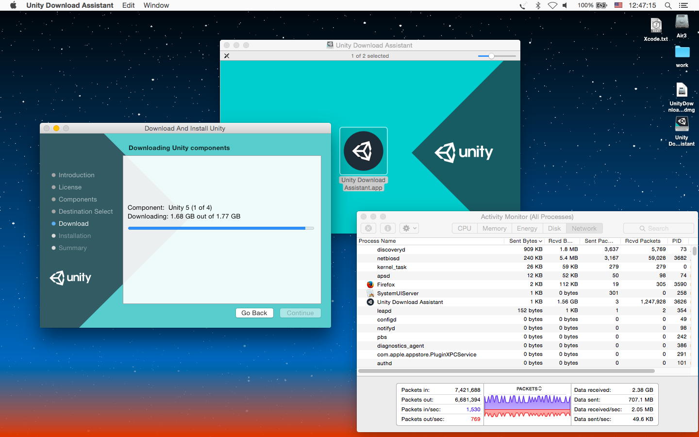Select the kernel_task process row
The width and height of the screenshot is (699, 437).
click(x=524, y=267)
